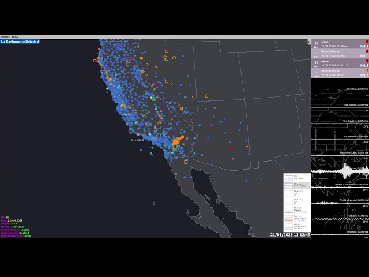Image resolution: width=369 pixels, height=277 pixels.
Task: Click Sound Alarms (S): Enabled status
Action: pos(15,233)
